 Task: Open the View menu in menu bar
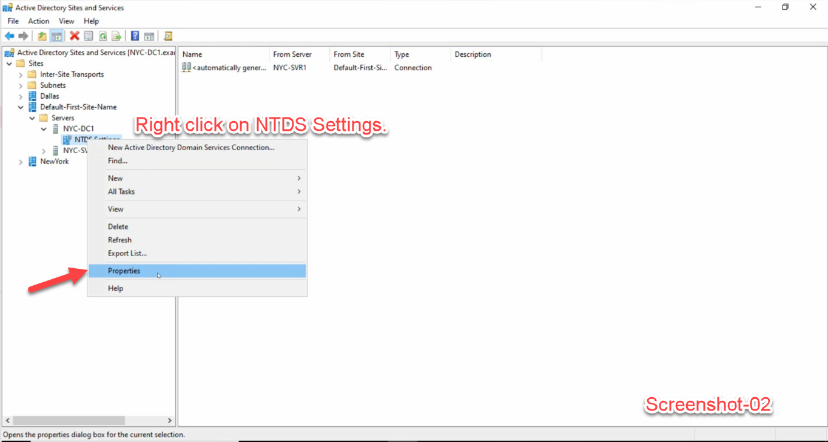(67, 21)
